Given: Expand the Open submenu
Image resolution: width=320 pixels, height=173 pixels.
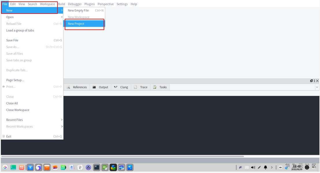Looking at the screenshot, I should (32, 17).
